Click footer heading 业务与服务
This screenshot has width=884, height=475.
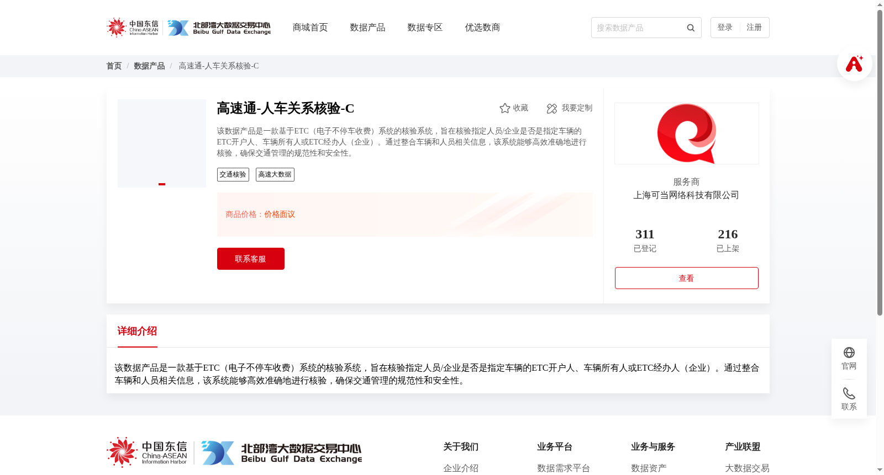point(653,447)
